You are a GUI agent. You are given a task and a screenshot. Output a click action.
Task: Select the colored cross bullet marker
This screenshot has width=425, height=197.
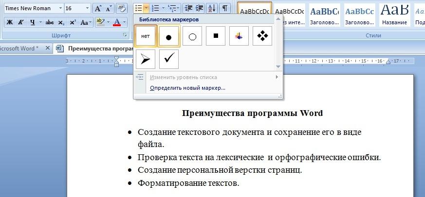coord(239,36)
